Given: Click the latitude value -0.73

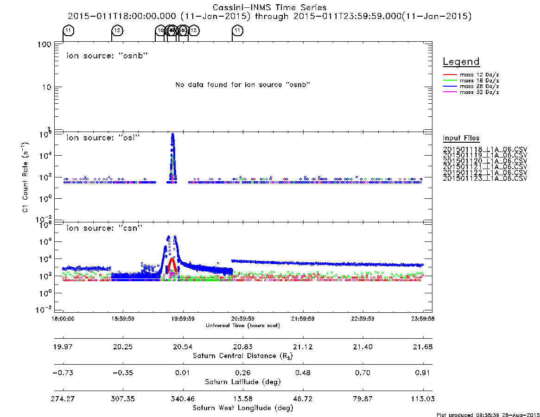Looking at the screenshot, I should click(x=63, y=373).
